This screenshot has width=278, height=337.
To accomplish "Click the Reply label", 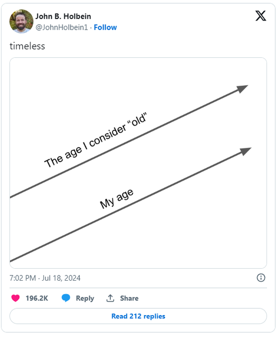I will [85, 298].
